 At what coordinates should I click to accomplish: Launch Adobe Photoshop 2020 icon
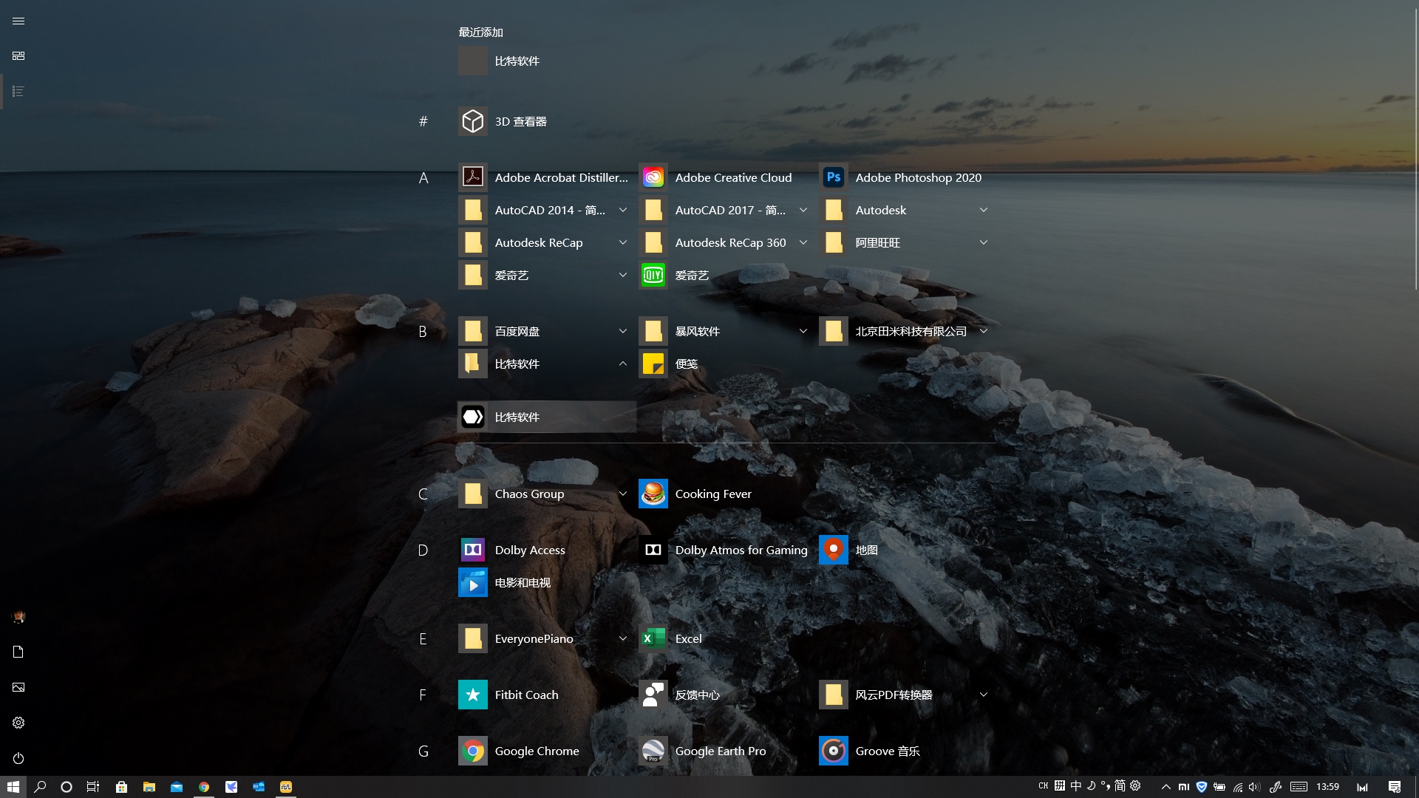click(x=834, y=177)
